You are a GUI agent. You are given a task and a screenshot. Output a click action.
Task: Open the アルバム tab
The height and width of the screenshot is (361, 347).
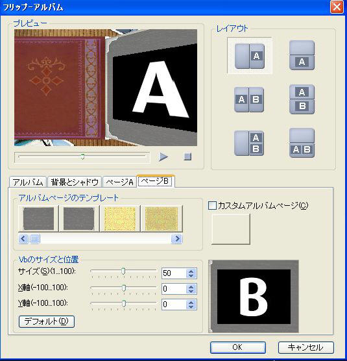click(x=28, y=182)
